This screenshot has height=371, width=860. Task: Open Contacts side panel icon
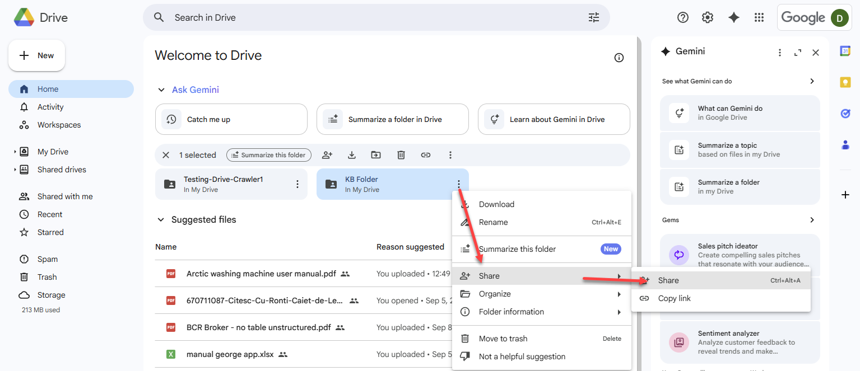845,145
